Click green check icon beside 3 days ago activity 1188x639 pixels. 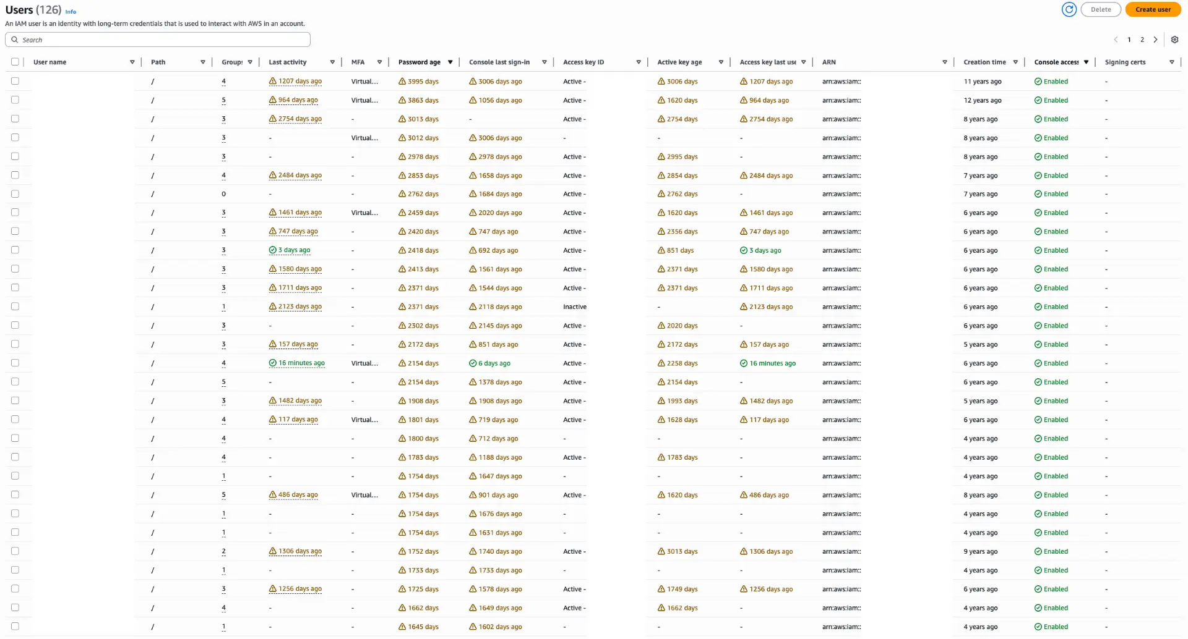tap(272, 250)
